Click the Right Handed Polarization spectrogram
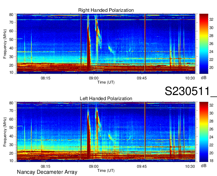Screen dimensions: 217x176 [x=106, y=44]
